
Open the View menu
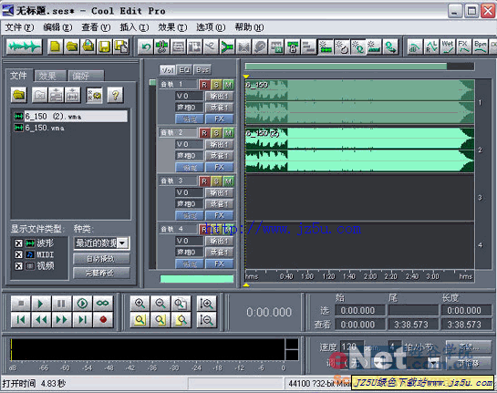[x=96, y=27]
